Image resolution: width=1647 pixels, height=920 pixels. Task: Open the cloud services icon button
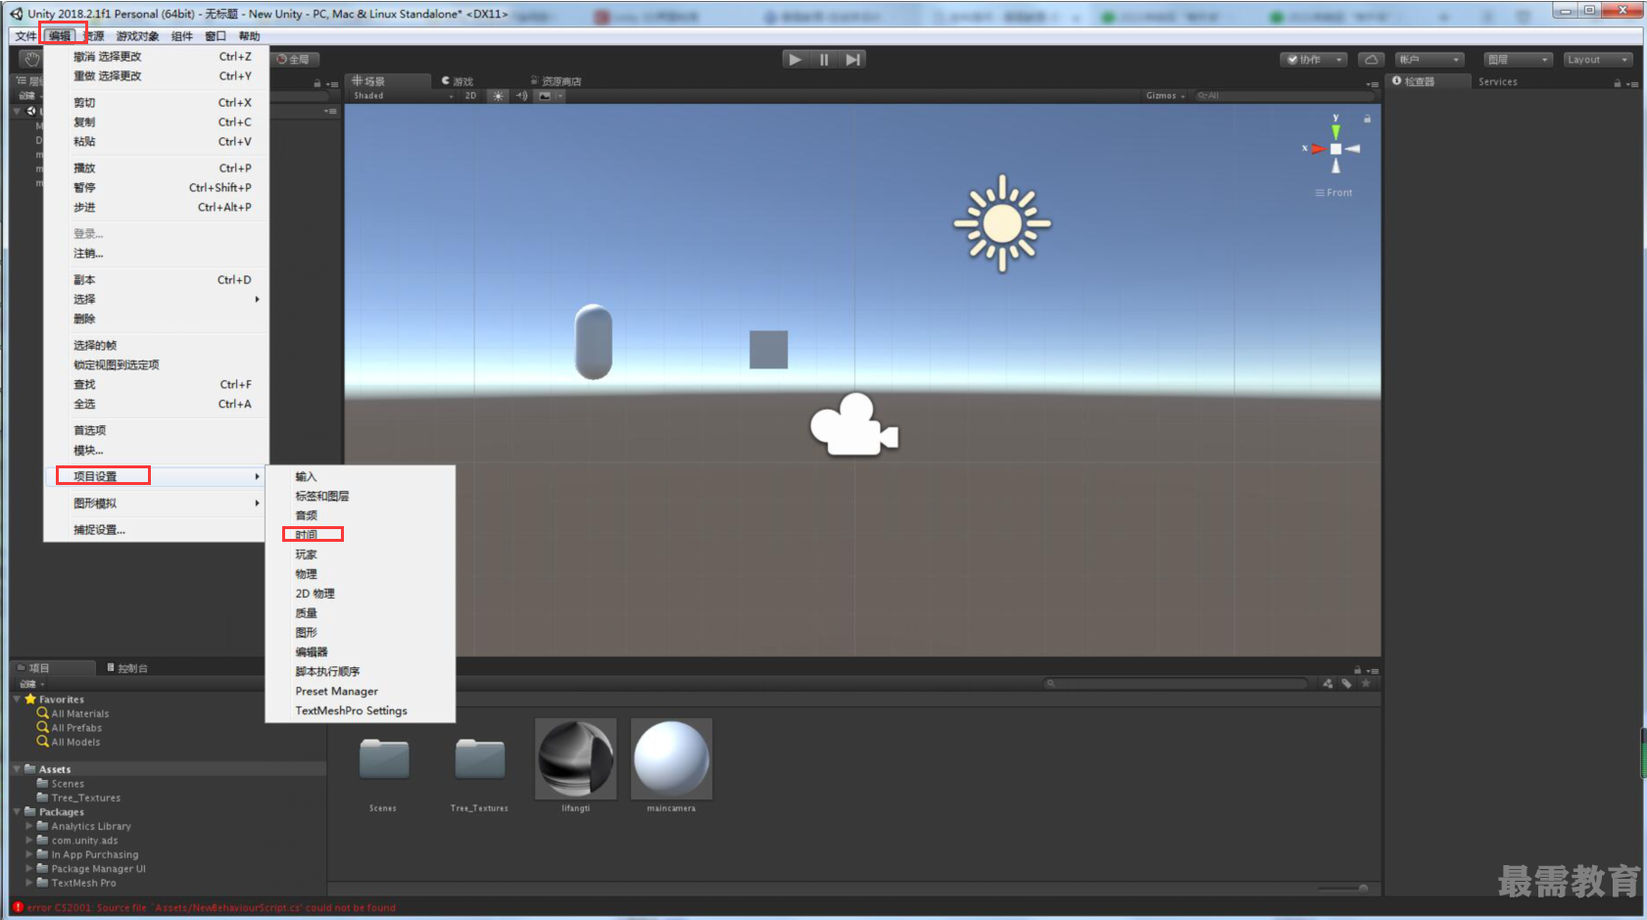pyautogui.click(x=1371, y=60)
